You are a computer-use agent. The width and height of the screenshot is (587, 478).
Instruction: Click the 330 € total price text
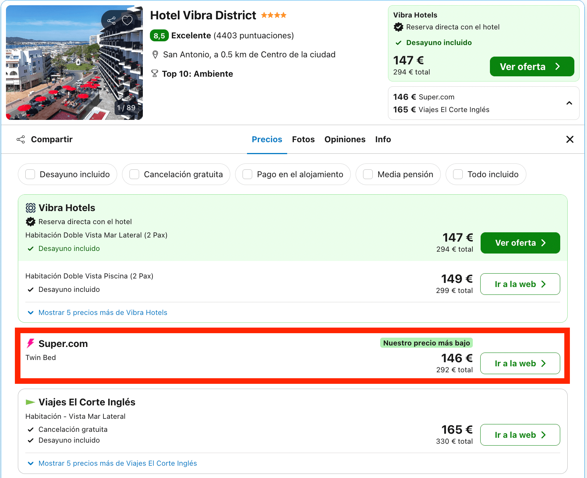click(454, 441)
